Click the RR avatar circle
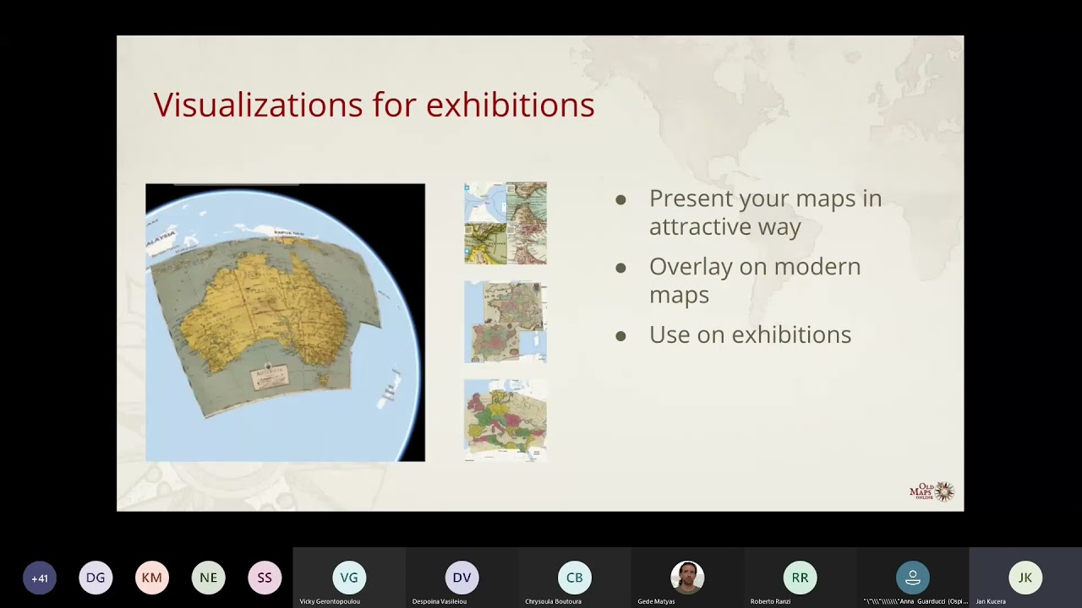The width and height of the screenshot is (1082, 608). (800, 578)
